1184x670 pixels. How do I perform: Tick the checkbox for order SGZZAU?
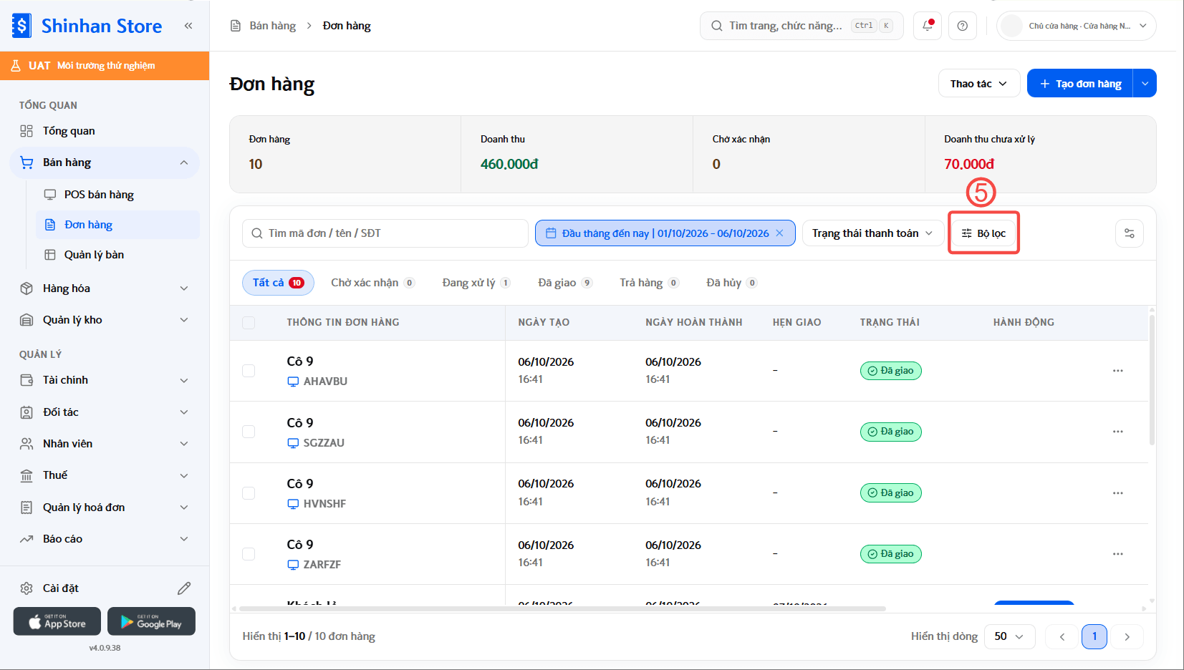[249, 432]
